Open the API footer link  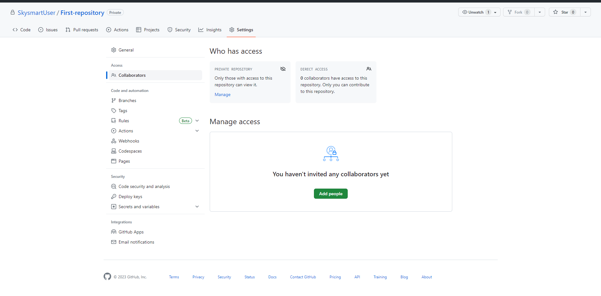click(x=357, y=277)
